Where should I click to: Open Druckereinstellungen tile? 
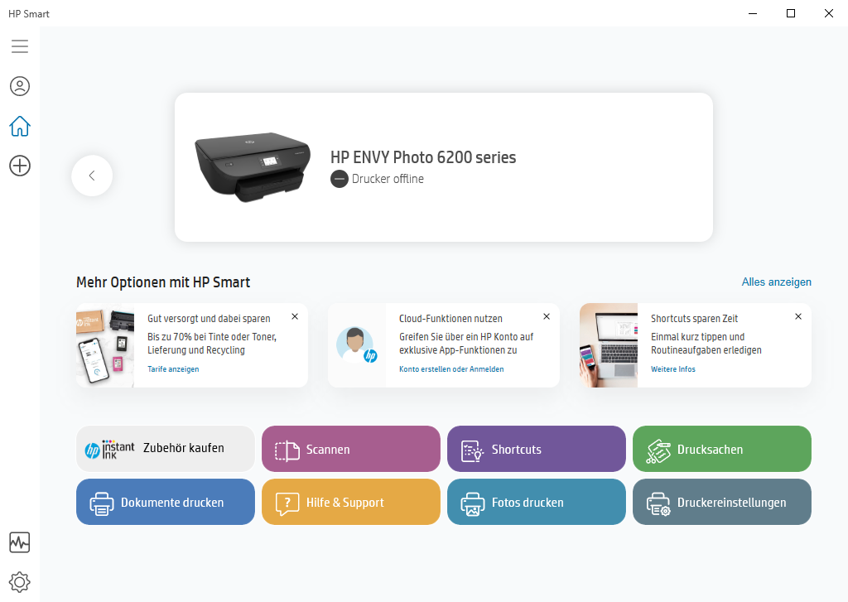coord(722,502)
